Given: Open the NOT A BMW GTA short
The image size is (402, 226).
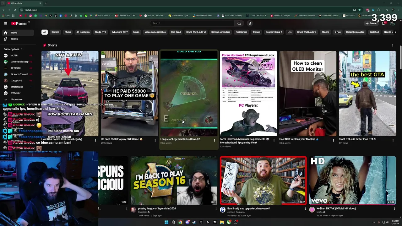Looking at the screenshot, I should (70, 93).
